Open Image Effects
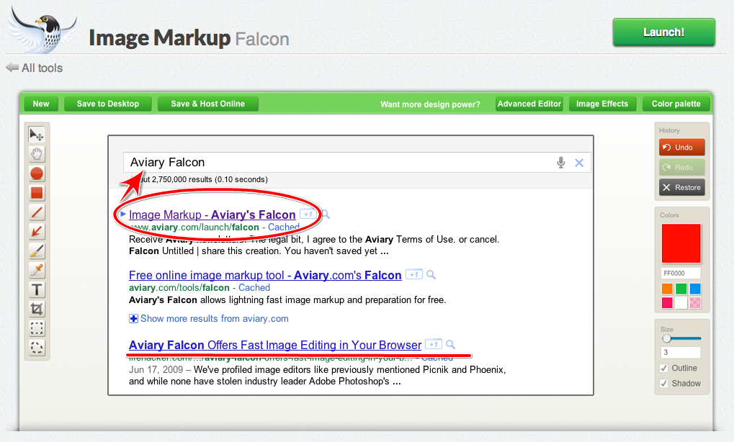This screenshot has width=734, height=442. point(602,104)
